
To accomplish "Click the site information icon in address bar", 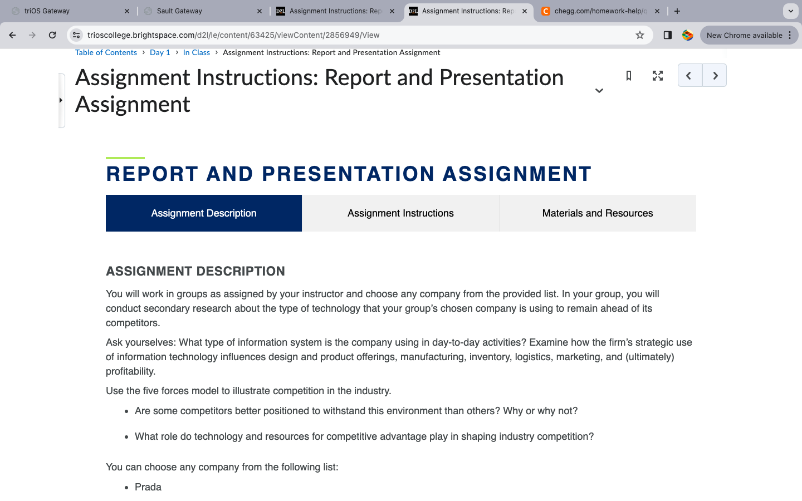I will (x=76, y=35).
